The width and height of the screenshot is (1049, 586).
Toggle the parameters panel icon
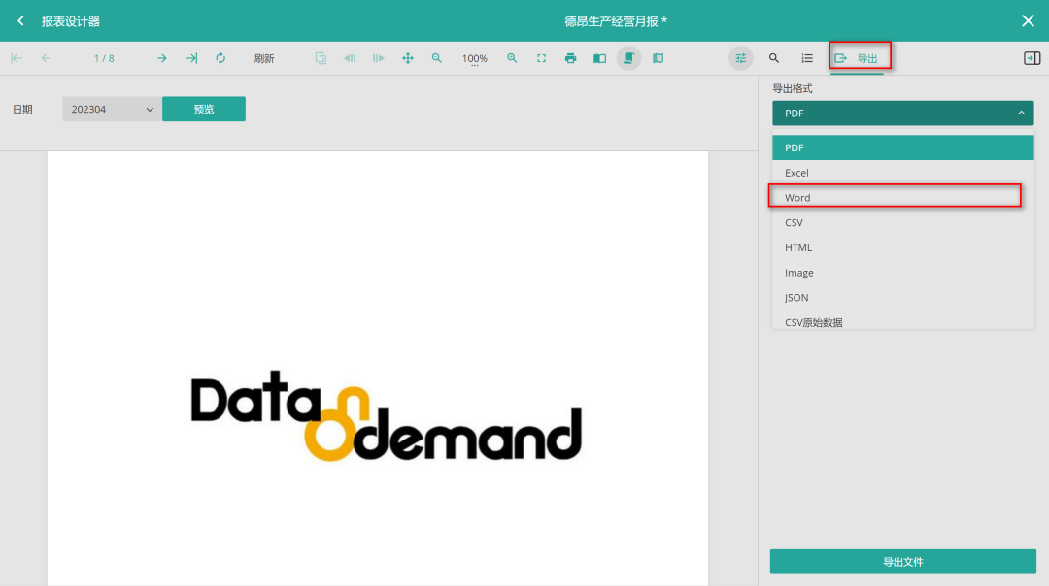(741, 58)
